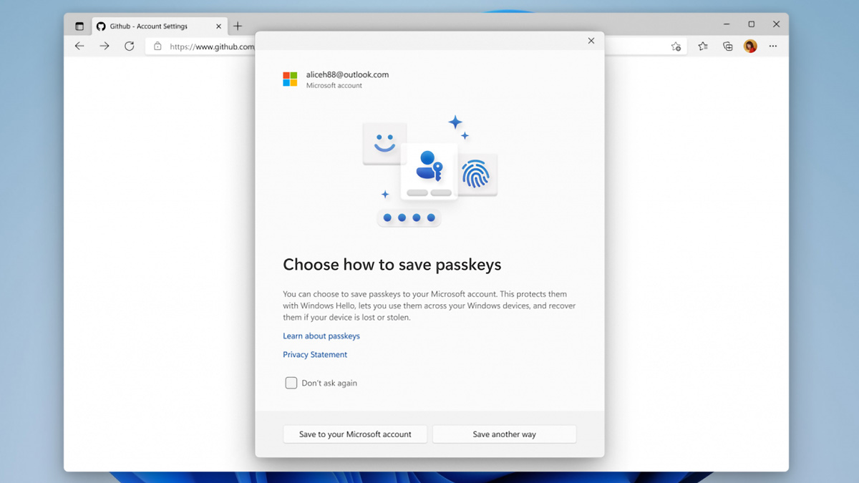
Task: Go back to the previous page
Action: tap(79, 47)
